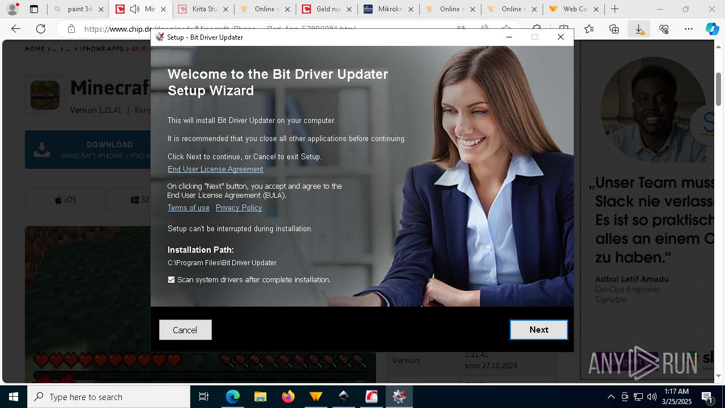Open volume control tray icon
This screenshot has height=408, width=725.
[652, 397]
